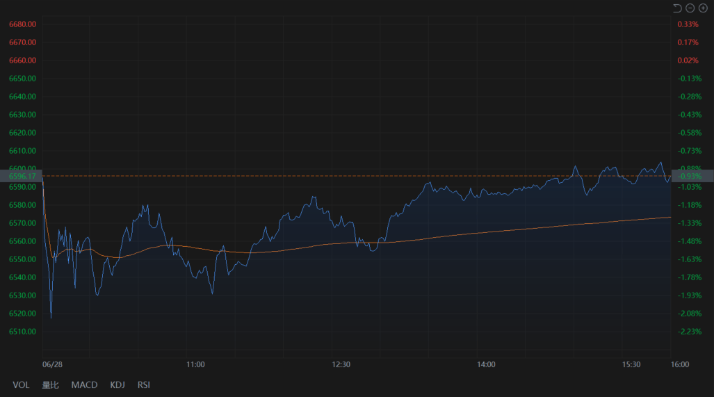Switch to the 量比 indicator tab

pos(50,384)
